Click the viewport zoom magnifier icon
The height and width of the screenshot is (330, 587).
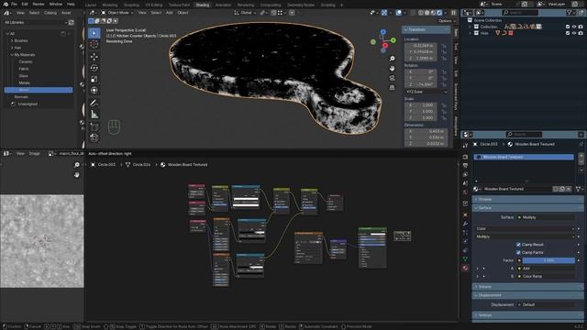[x=392, y=59]
